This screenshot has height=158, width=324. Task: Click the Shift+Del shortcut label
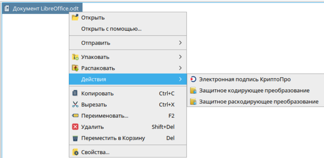(163, 127)
